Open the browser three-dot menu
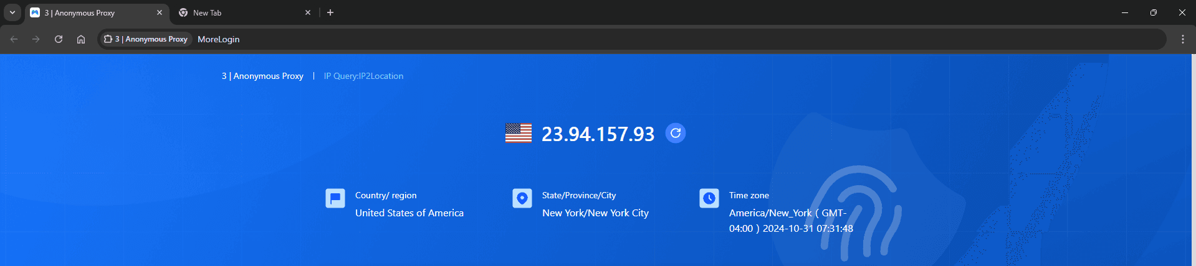The width and height of the screenshot is (1196, 266). 1182,39
